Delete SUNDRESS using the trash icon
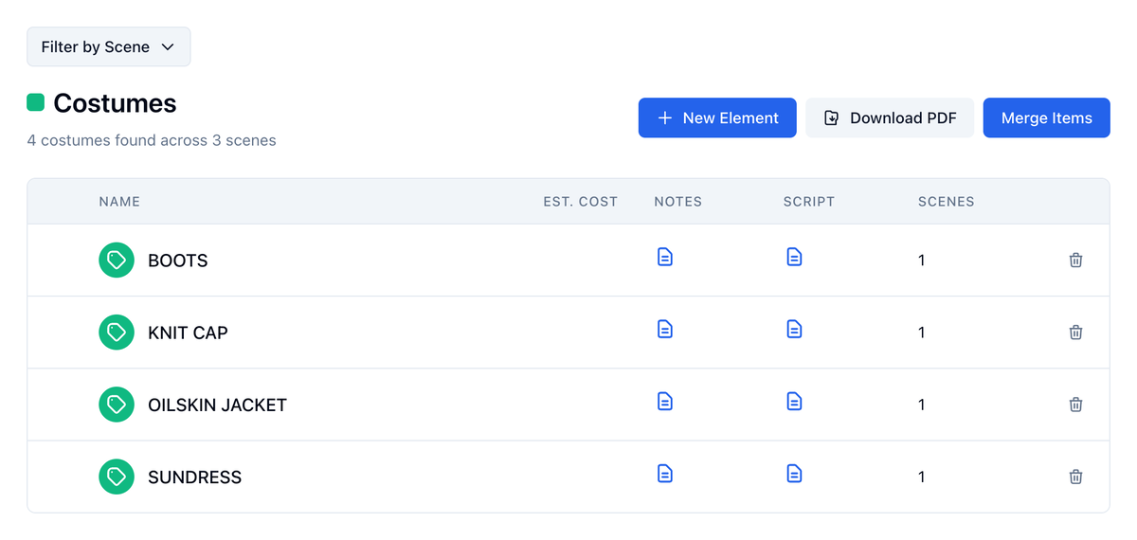The image size is (1137, 540). [1075, 477]
